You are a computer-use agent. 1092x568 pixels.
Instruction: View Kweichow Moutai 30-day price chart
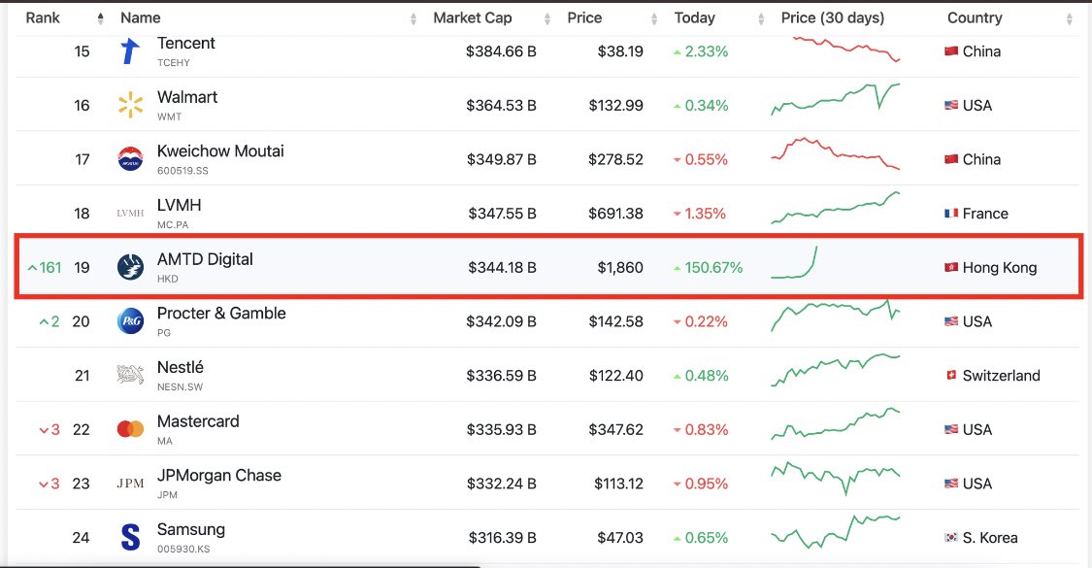tap(835, 153)
